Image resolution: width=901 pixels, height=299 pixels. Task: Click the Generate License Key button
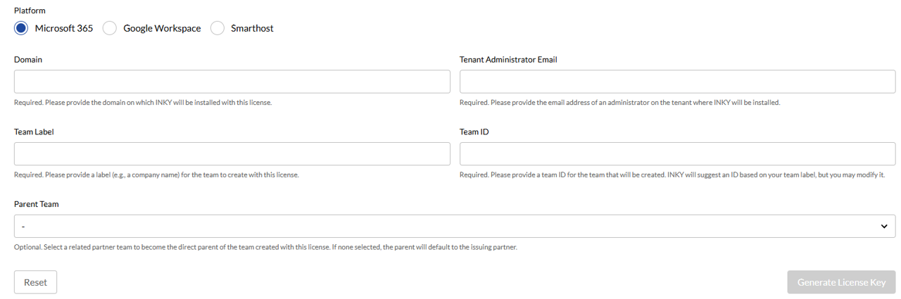coord(841,282)
